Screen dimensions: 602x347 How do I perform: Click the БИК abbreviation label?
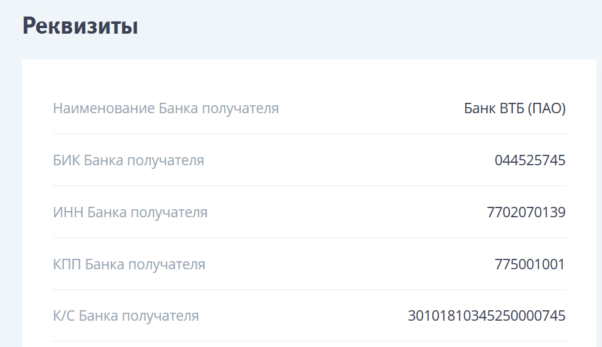pos(66,161)
